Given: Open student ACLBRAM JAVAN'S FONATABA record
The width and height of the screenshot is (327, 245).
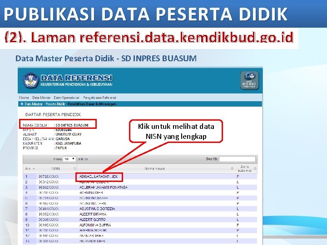Looking at the screenshot, I should [x=103, y=187].
